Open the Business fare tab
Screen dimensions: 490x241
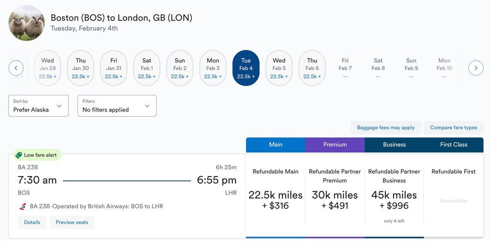pos(394,145)
